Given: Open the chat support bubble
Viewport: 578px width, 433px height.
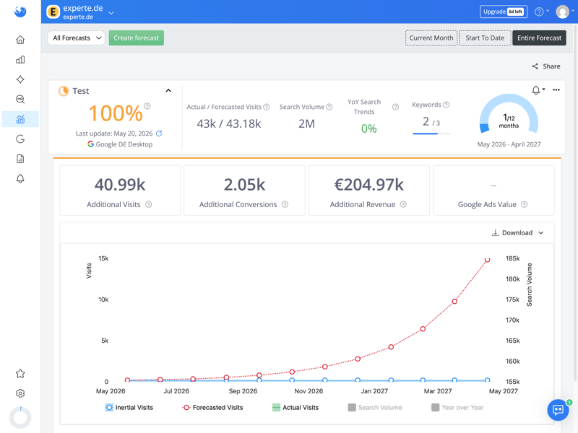Looking at the screenshot, I should 558,409.
